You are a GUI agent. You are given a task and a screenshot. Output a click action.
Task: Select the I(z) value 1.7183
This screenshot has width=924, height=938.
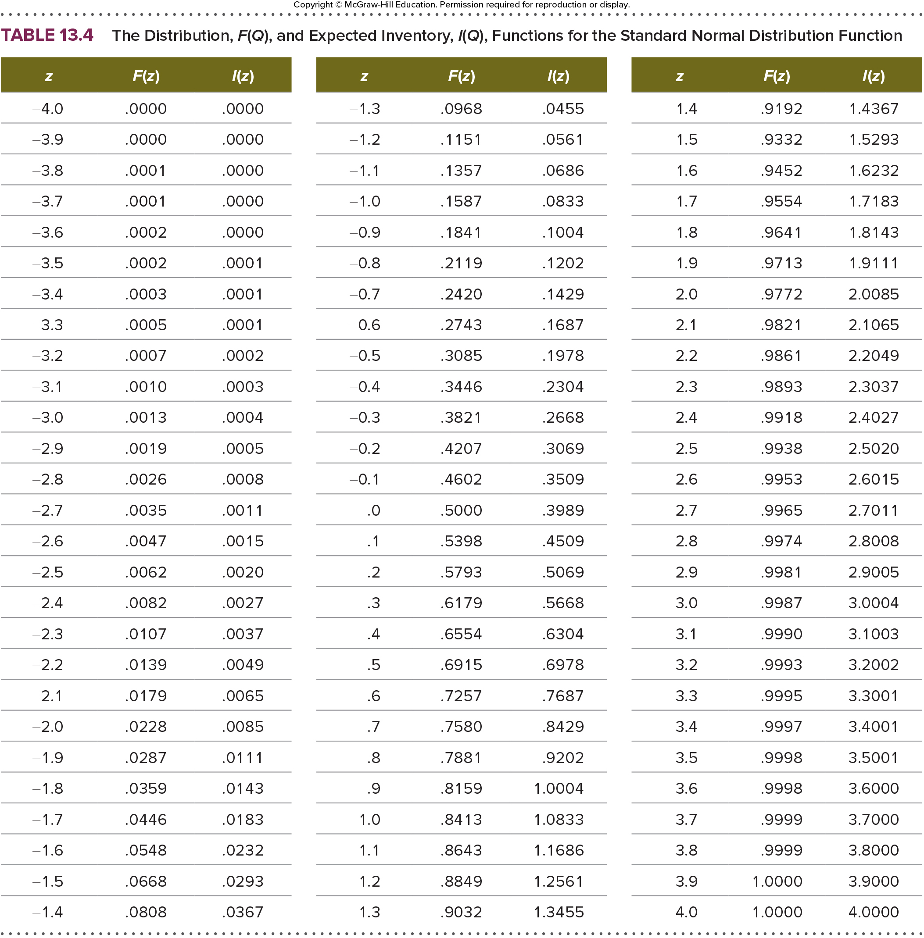coord(874,201)
